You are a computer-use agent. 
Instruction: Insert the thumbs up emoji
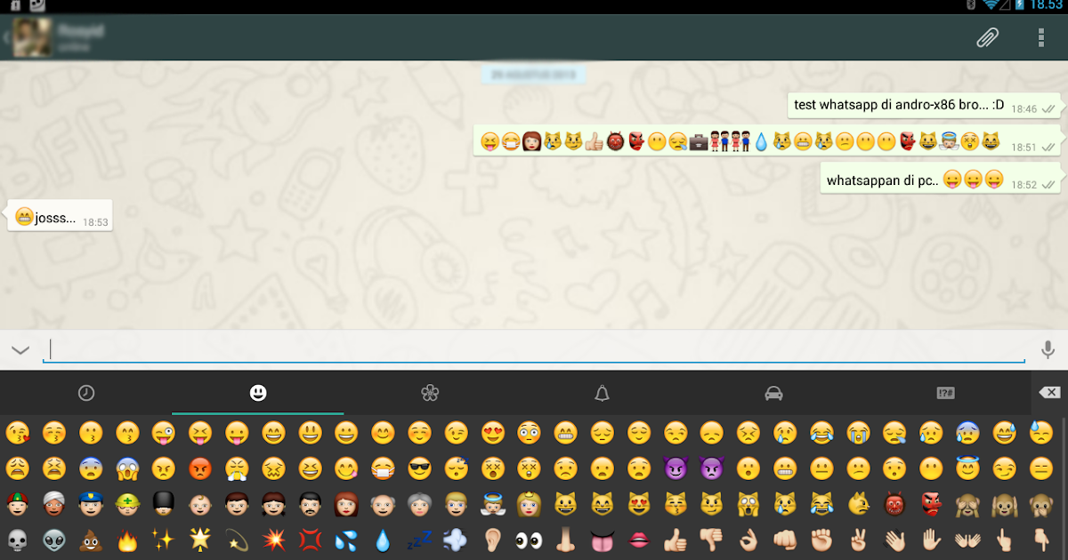click(674, 539)
